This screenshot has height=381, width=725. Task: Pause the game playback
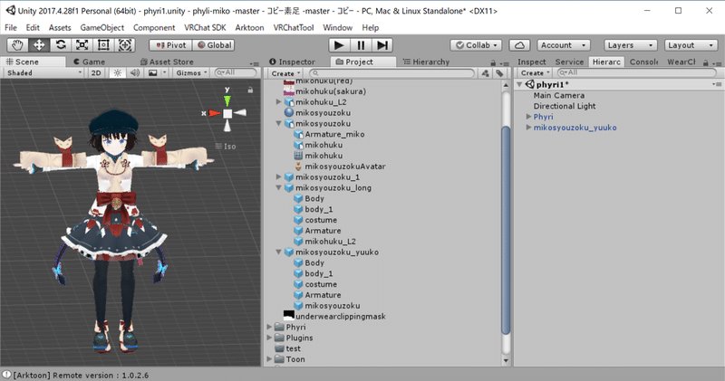tap(361, 44)
